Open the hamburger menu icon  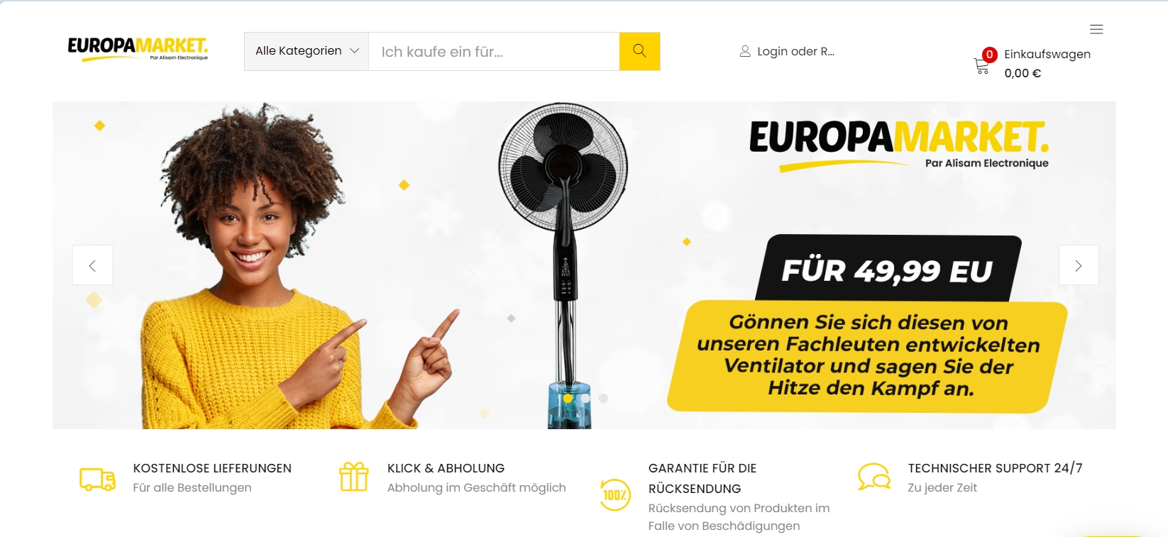[x=1096, y=29]
